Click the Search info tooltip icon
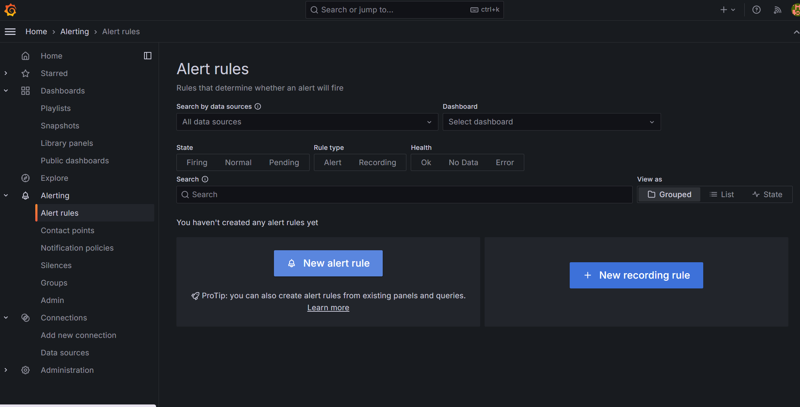The width and height of the screenshot is (800, 407). tap(205, 179)
